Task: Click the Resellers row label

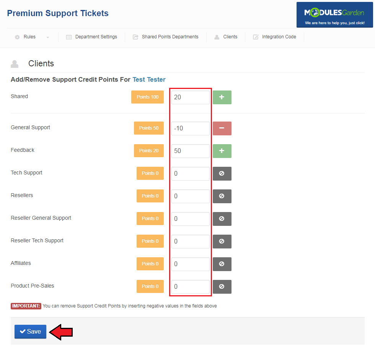Action: (x=22, y=195)
